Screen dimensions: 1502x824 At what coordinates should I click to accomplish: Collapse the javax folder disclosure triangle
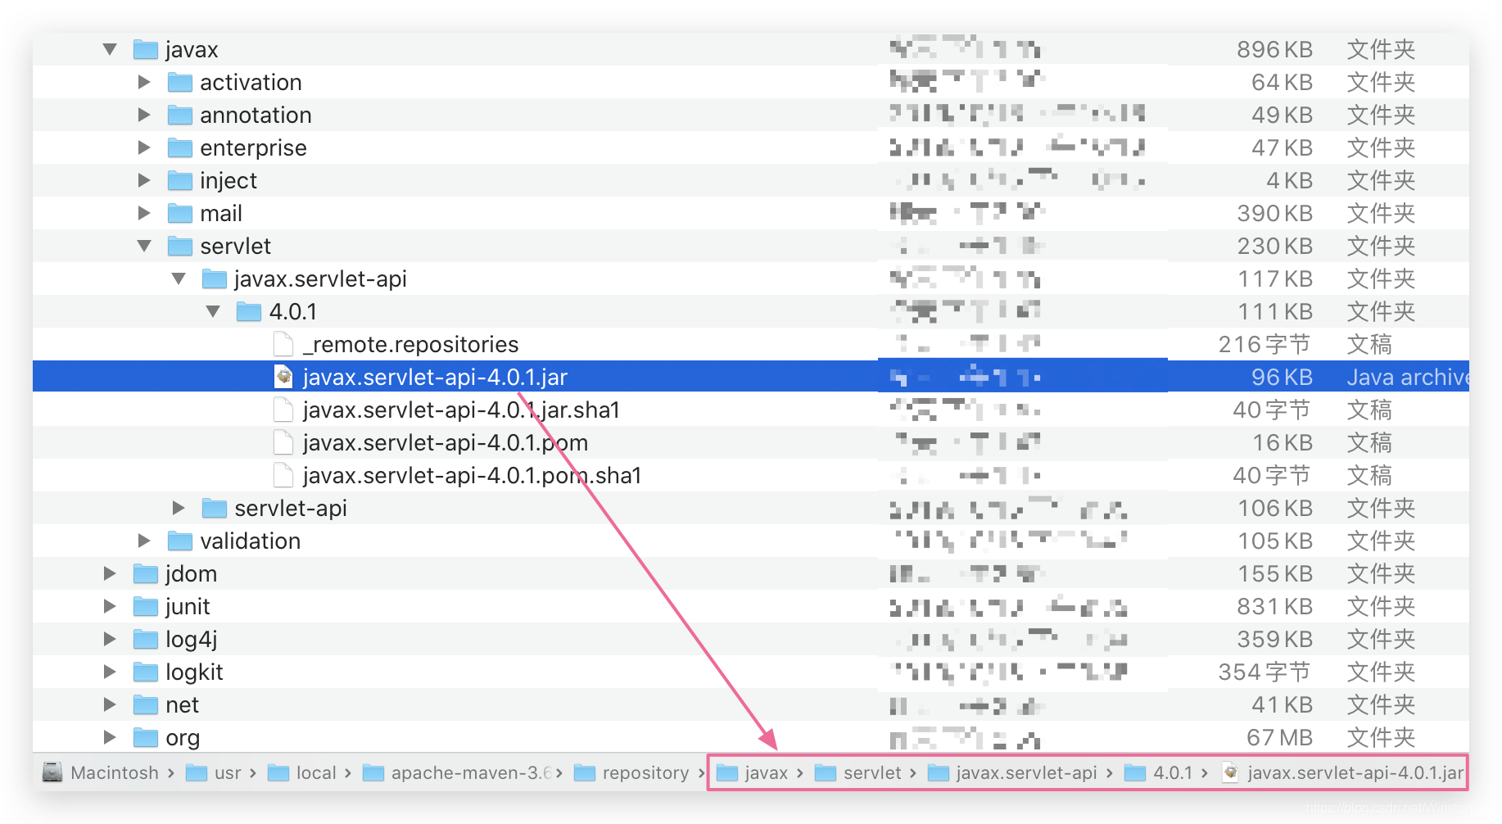click(110, 49)
